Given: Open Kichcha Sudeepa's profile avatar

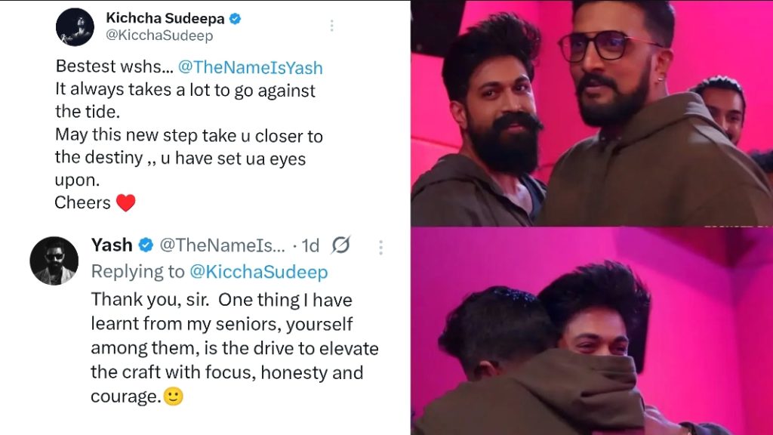Looking at the screenshot, I should coord(75,26).
